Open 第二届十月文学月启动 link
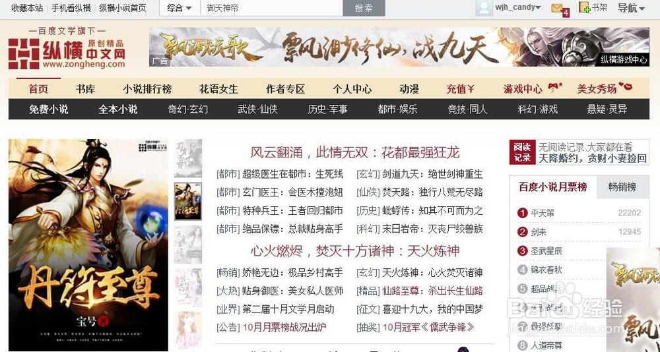This screenshot has width=660, height=352. click(288, 309)
